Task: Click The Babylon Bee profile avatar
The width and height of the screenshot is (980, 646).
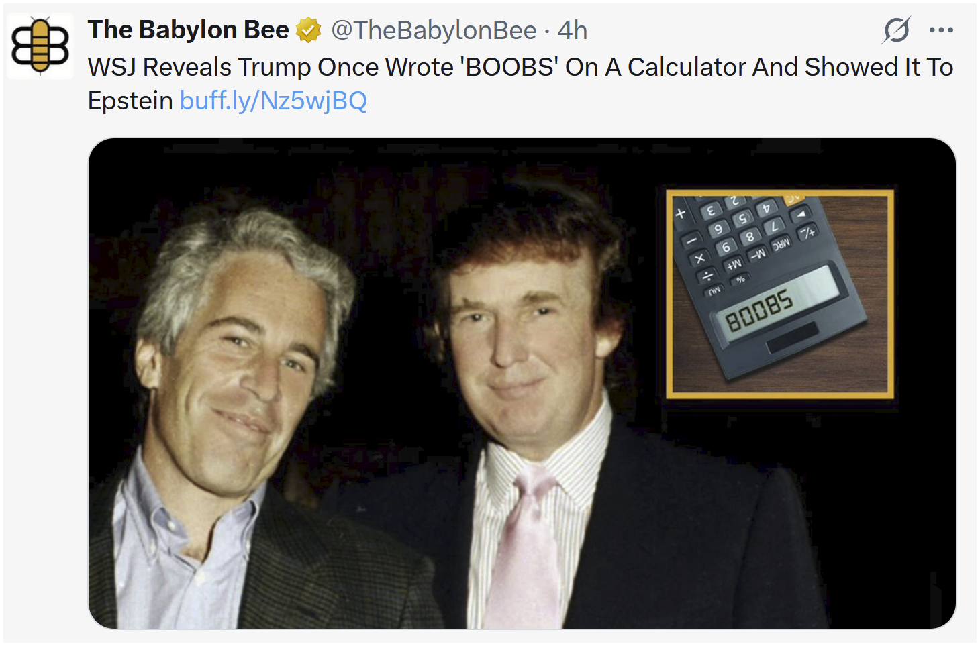Action: click(x=40, y=46)
